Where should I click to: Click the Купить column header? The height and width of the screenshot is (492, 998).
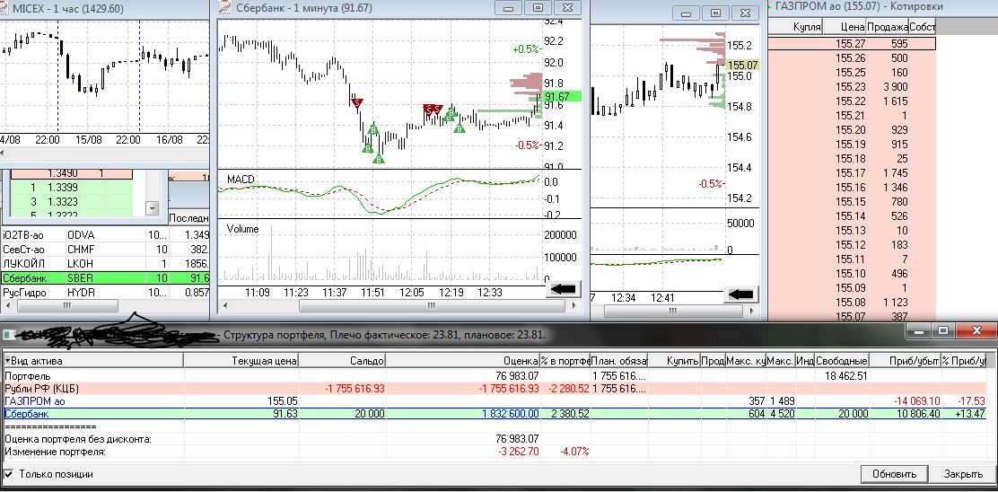(675, 361)
